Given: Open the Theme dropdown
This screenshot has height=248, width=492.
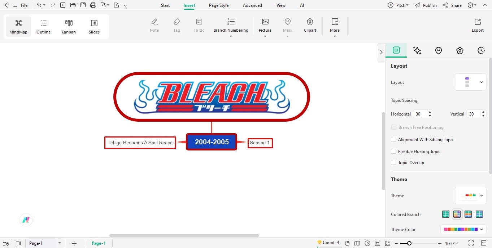Looking at the screenshot, I should (471, 195).
